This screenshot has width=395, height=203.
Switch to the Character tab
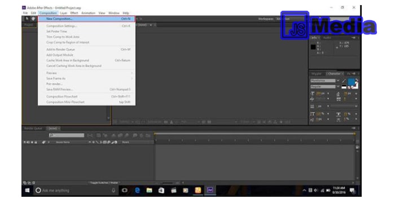[x=334, y=73]
